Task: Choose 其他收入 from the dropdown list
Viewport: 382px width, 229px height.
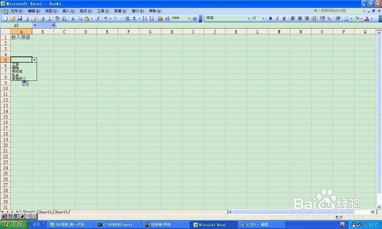Action: pyautogui.click(x=19, y=78)
